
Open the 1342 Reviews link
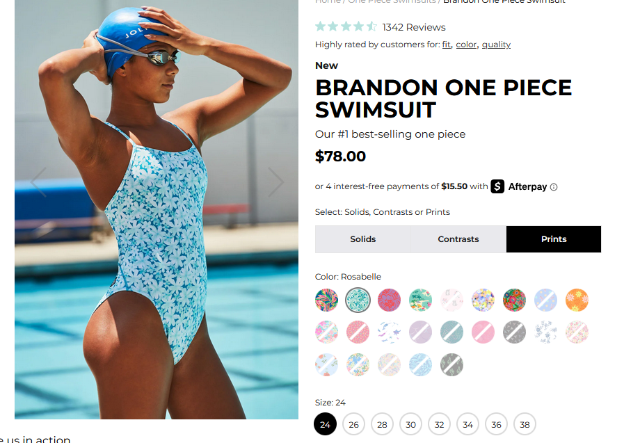tap(414, 27)
